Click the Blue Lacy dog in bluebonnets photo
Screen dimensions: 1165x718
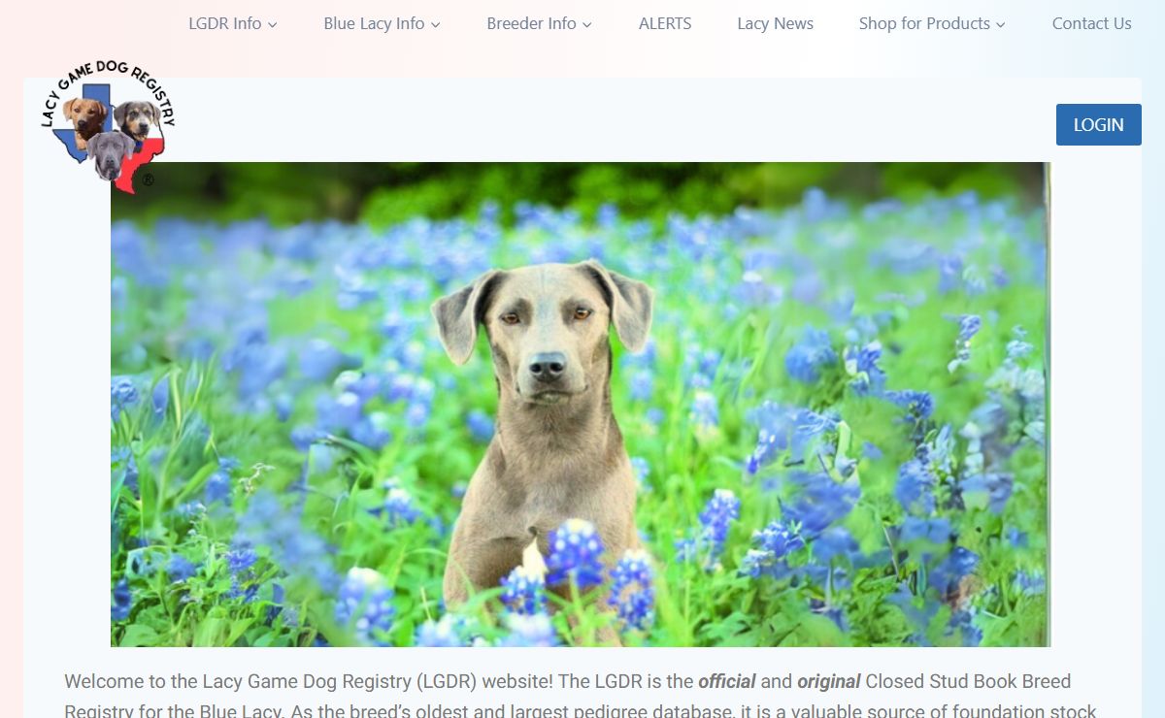(581, 405)
